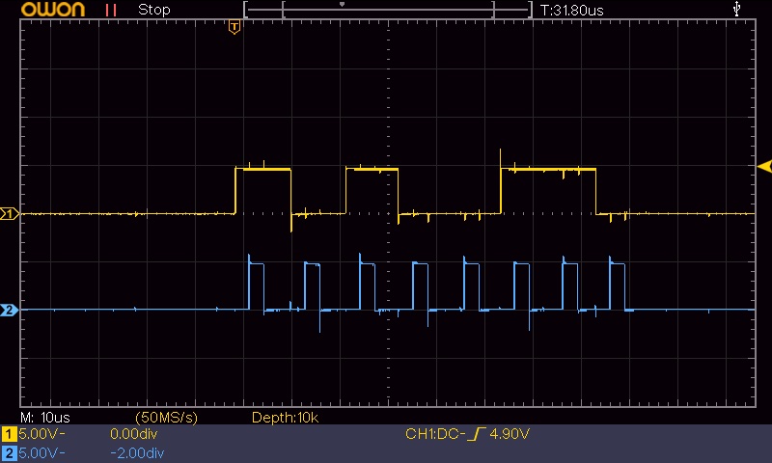772x463 pixels.
Task: Click channel 1 5.00V scale readout
Action: (x=41, y=434)
